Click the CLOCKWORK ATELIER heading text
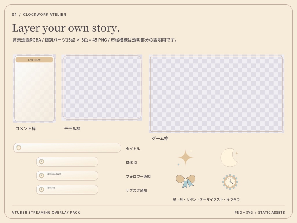 pos(45,15)
